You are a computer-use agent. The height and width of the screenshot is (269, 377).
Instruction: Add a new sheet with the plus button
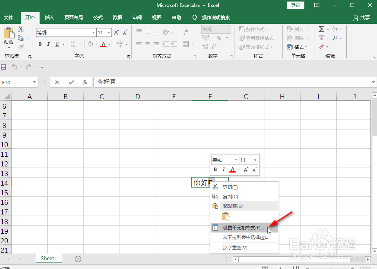pyautogui.click(x=78, y=259)
